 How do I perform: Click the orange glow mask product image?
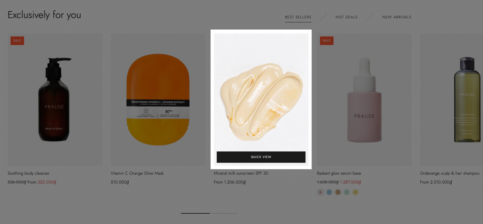click(158, 99)
